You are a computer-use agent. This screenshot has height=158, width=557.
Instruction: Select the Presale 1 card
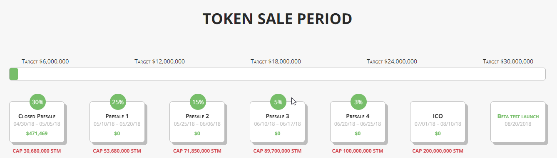point(117,122)
